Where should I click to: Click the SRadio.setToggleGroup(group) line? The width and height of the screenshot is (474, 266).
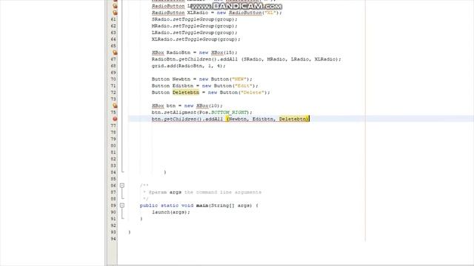coord(194,19)
